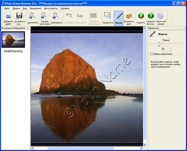Select the SampleDiagonal.jpg thumbnail
The image size is (187, 151).
(13, 40)
